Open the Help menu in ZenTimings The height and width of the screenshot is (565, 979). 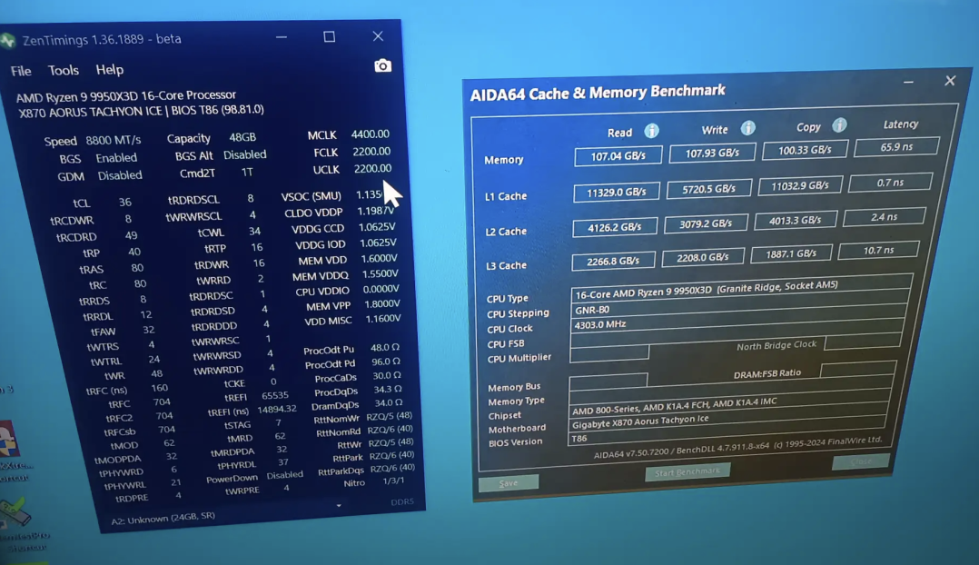coord(109,69)
